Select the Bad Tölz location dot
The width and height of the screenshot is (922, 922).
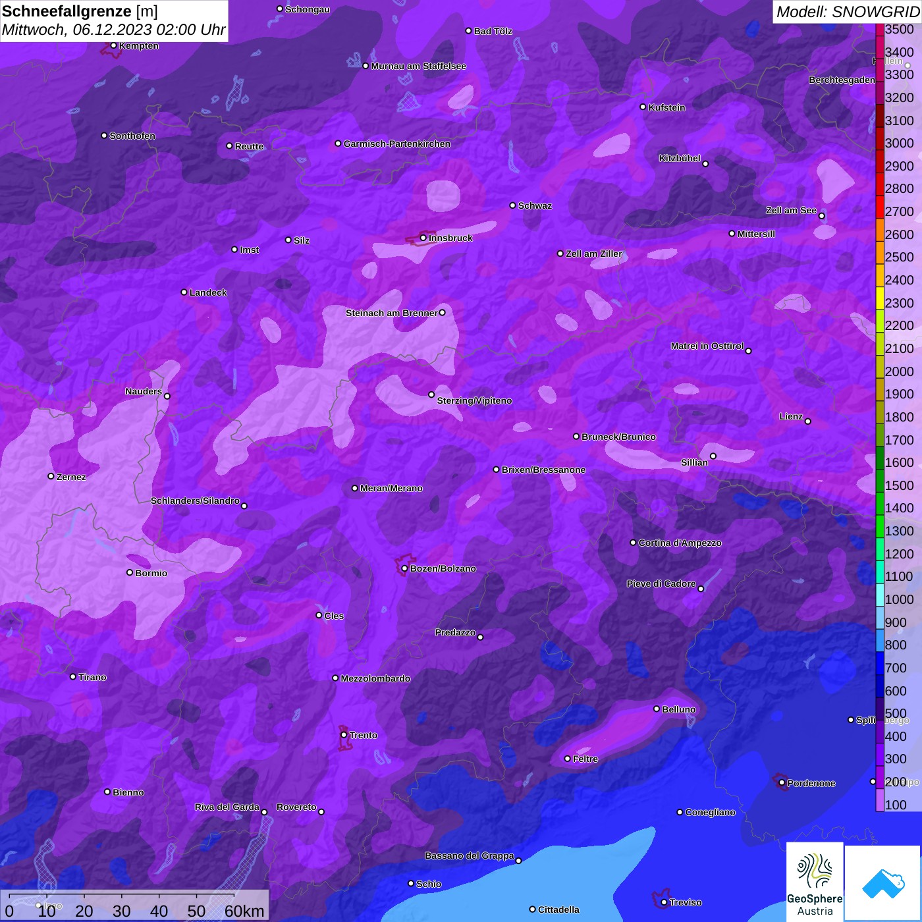468,31
